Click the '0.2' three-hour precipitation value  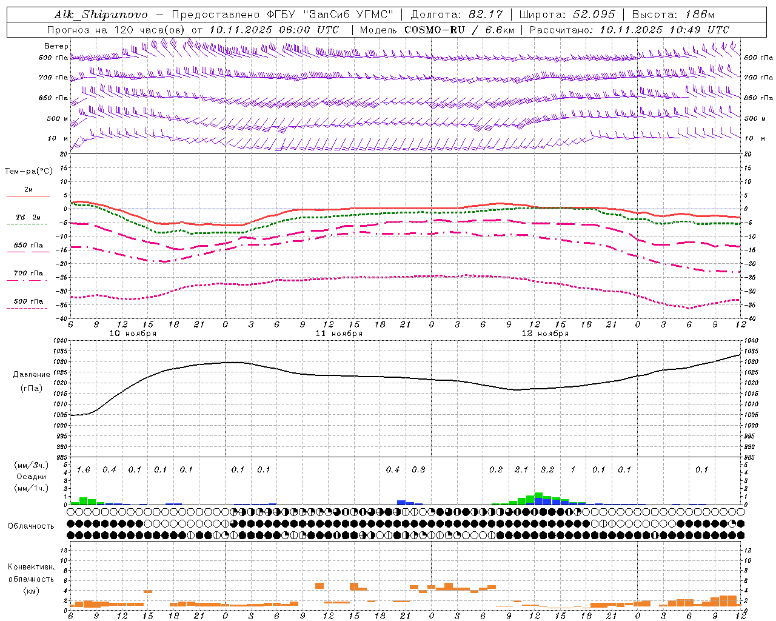tap(496, 470)
